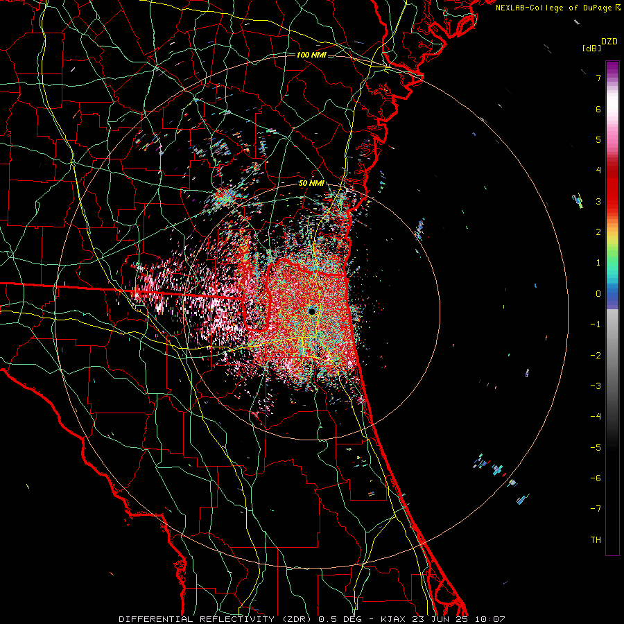This screenshot has width=624, height=624.
Task: Click the Differential Reflectivity caption at bottom
Action: [311, 619]
